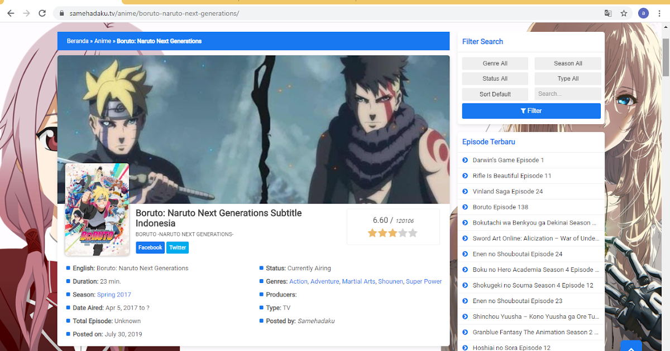Click the Boruto banner image
The height and width of the screenshot is (351, 670).
point(253,129)
